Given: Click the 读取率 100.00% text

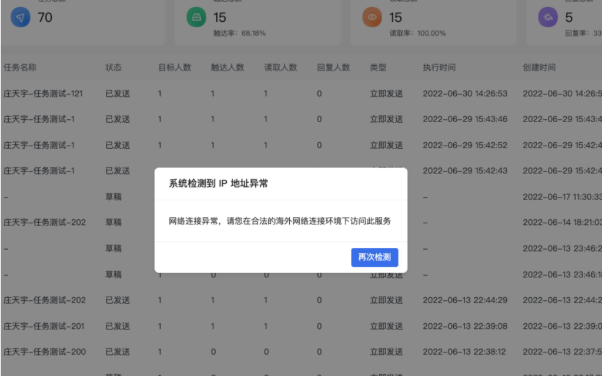Looking at the screenshot, I should [418, 33].
